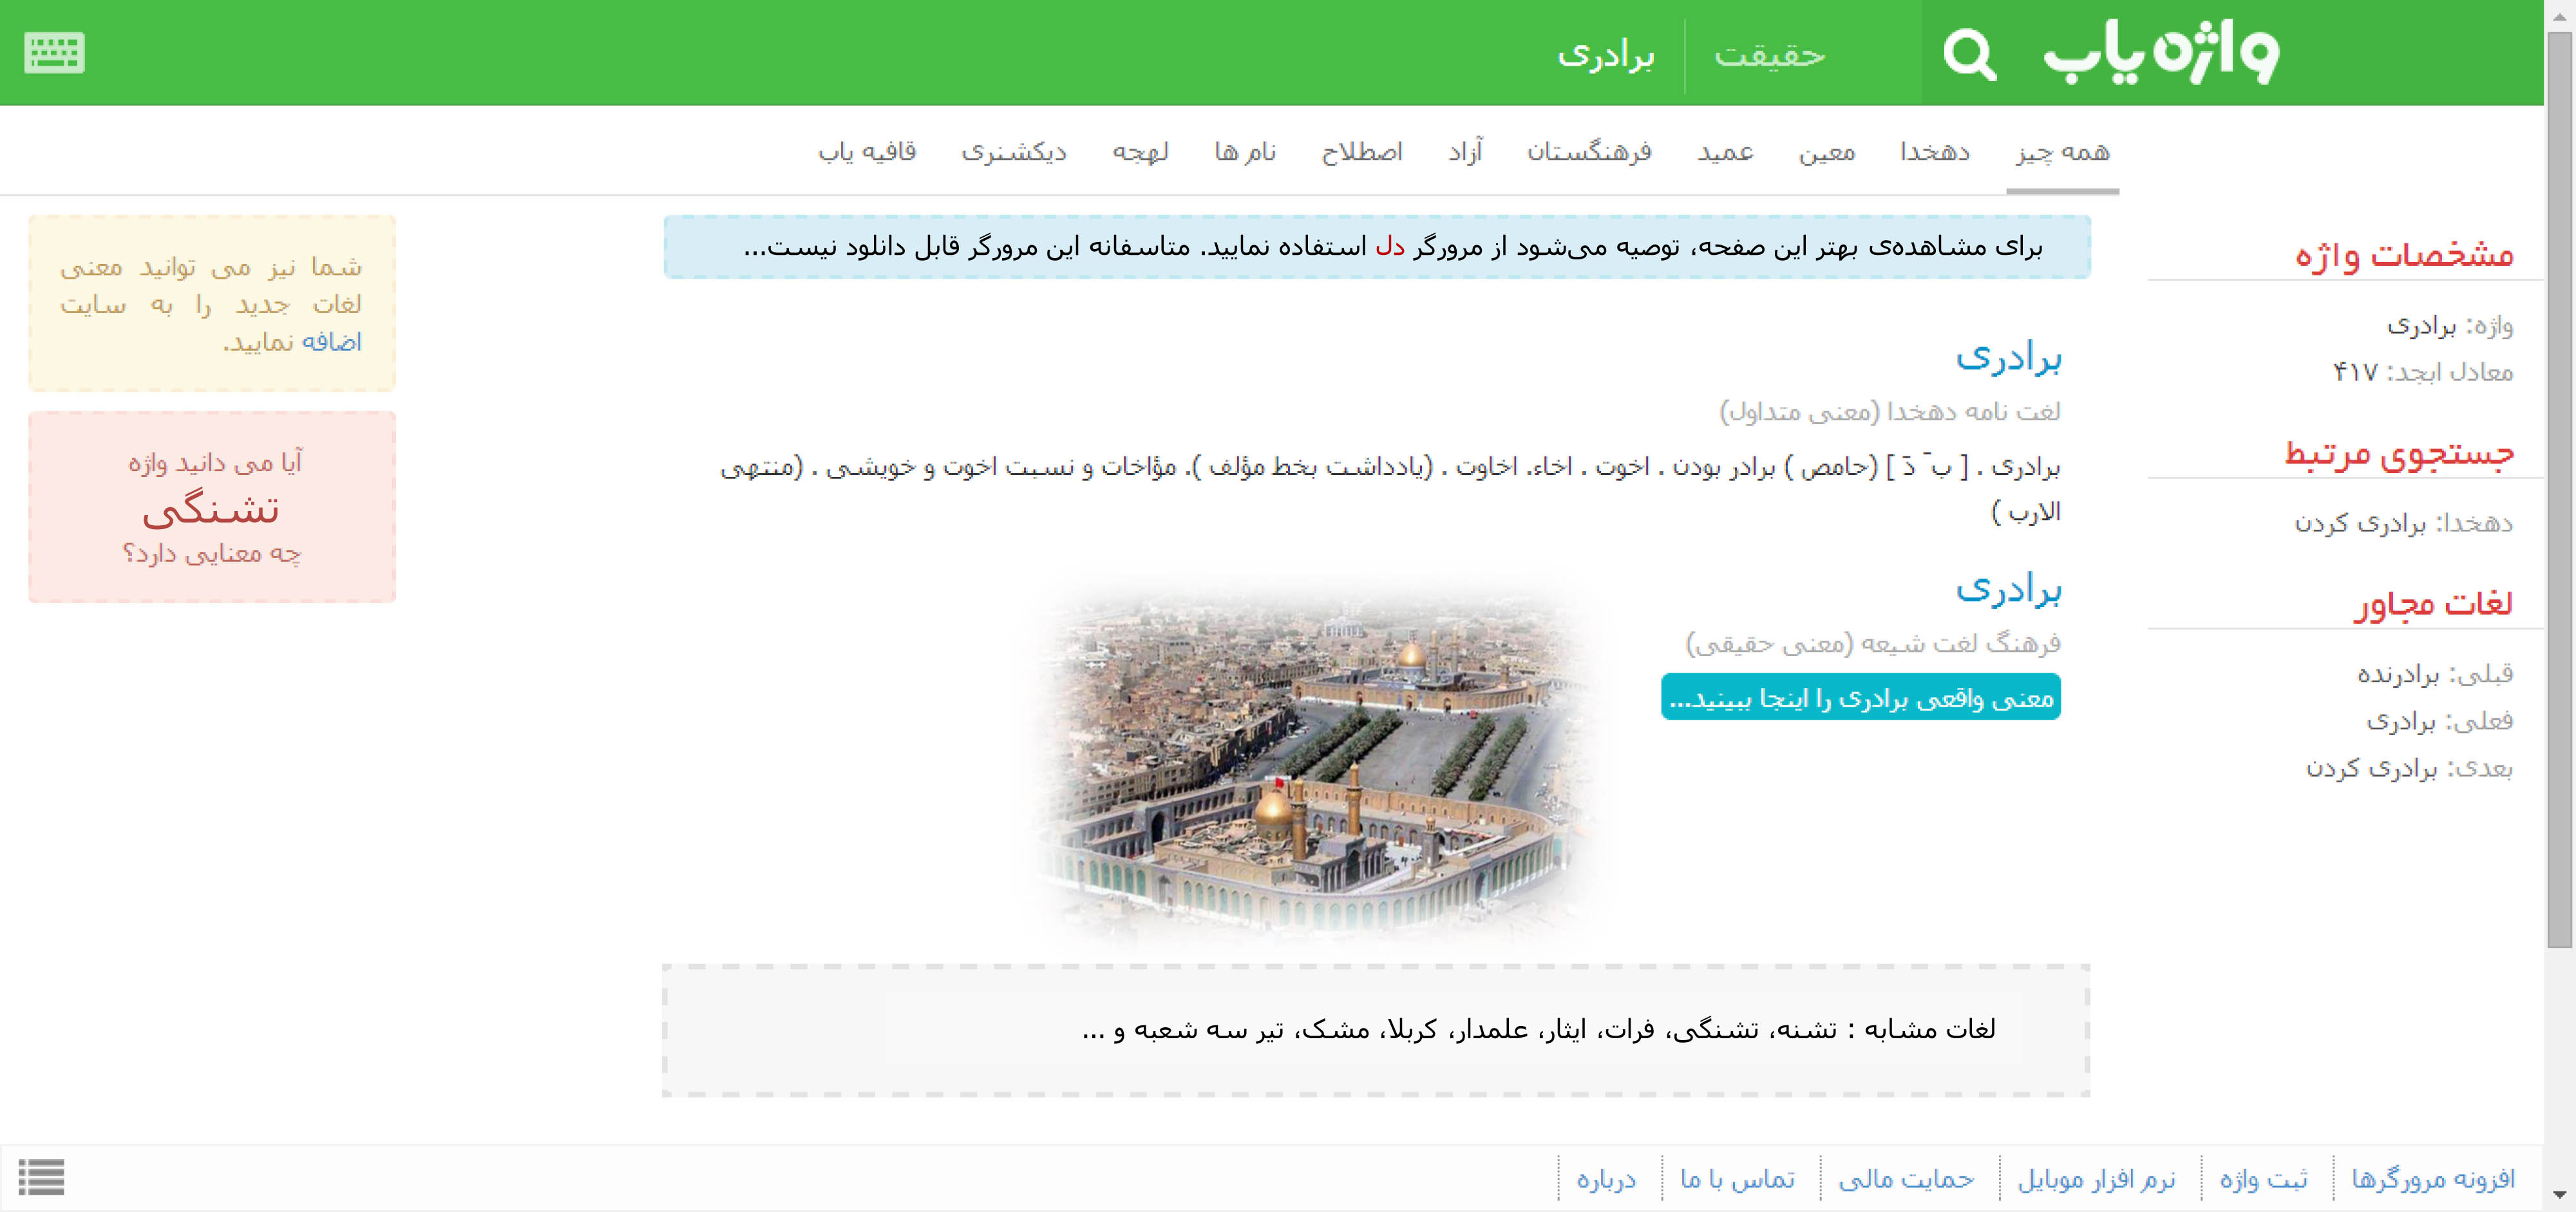
Task: Open related search برادری کردن under دهخدا
Action: (x=2359, y=523)
